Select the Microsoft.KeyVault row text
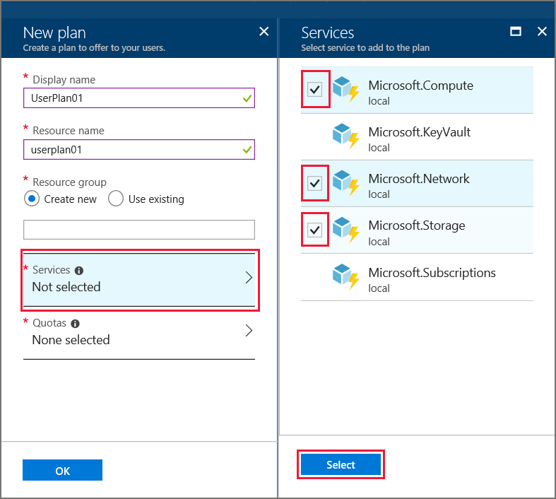Viewport: 556px width, 499px height. (419, 132)
